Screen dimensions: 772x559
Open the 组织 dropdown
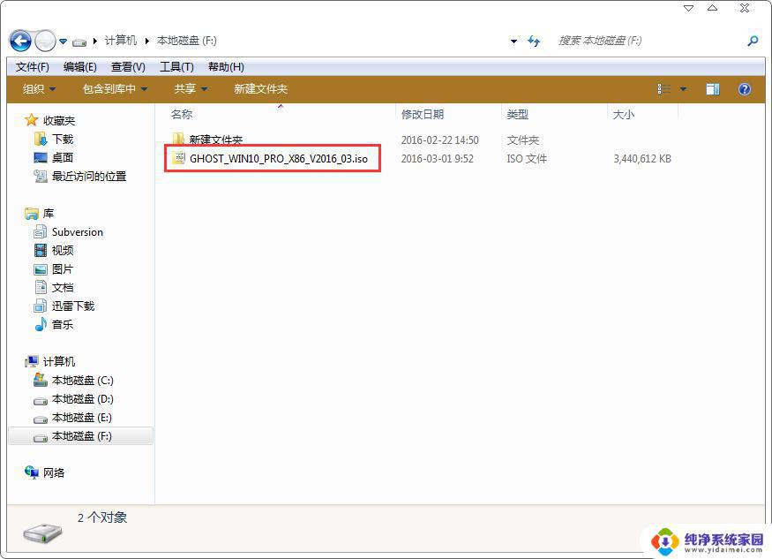click(x=39, y=88)
